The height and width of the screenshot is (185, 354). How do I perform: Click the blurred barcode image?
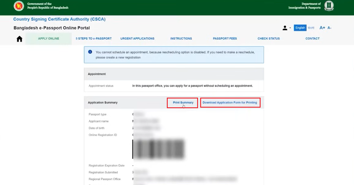(159, 149)
